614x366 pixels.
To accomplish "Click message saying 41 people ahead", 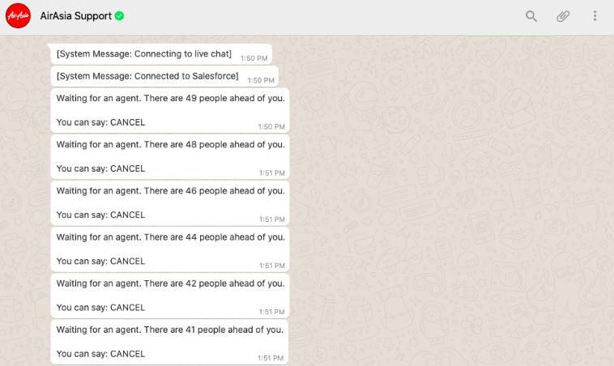I will (x=169, y=342).
